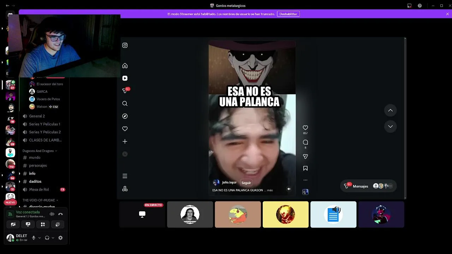Open Instagram search magnifier icon

click(125, 103)
